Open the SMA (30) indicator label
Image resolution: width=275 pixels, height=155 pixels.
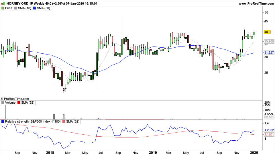coord(44,8)
